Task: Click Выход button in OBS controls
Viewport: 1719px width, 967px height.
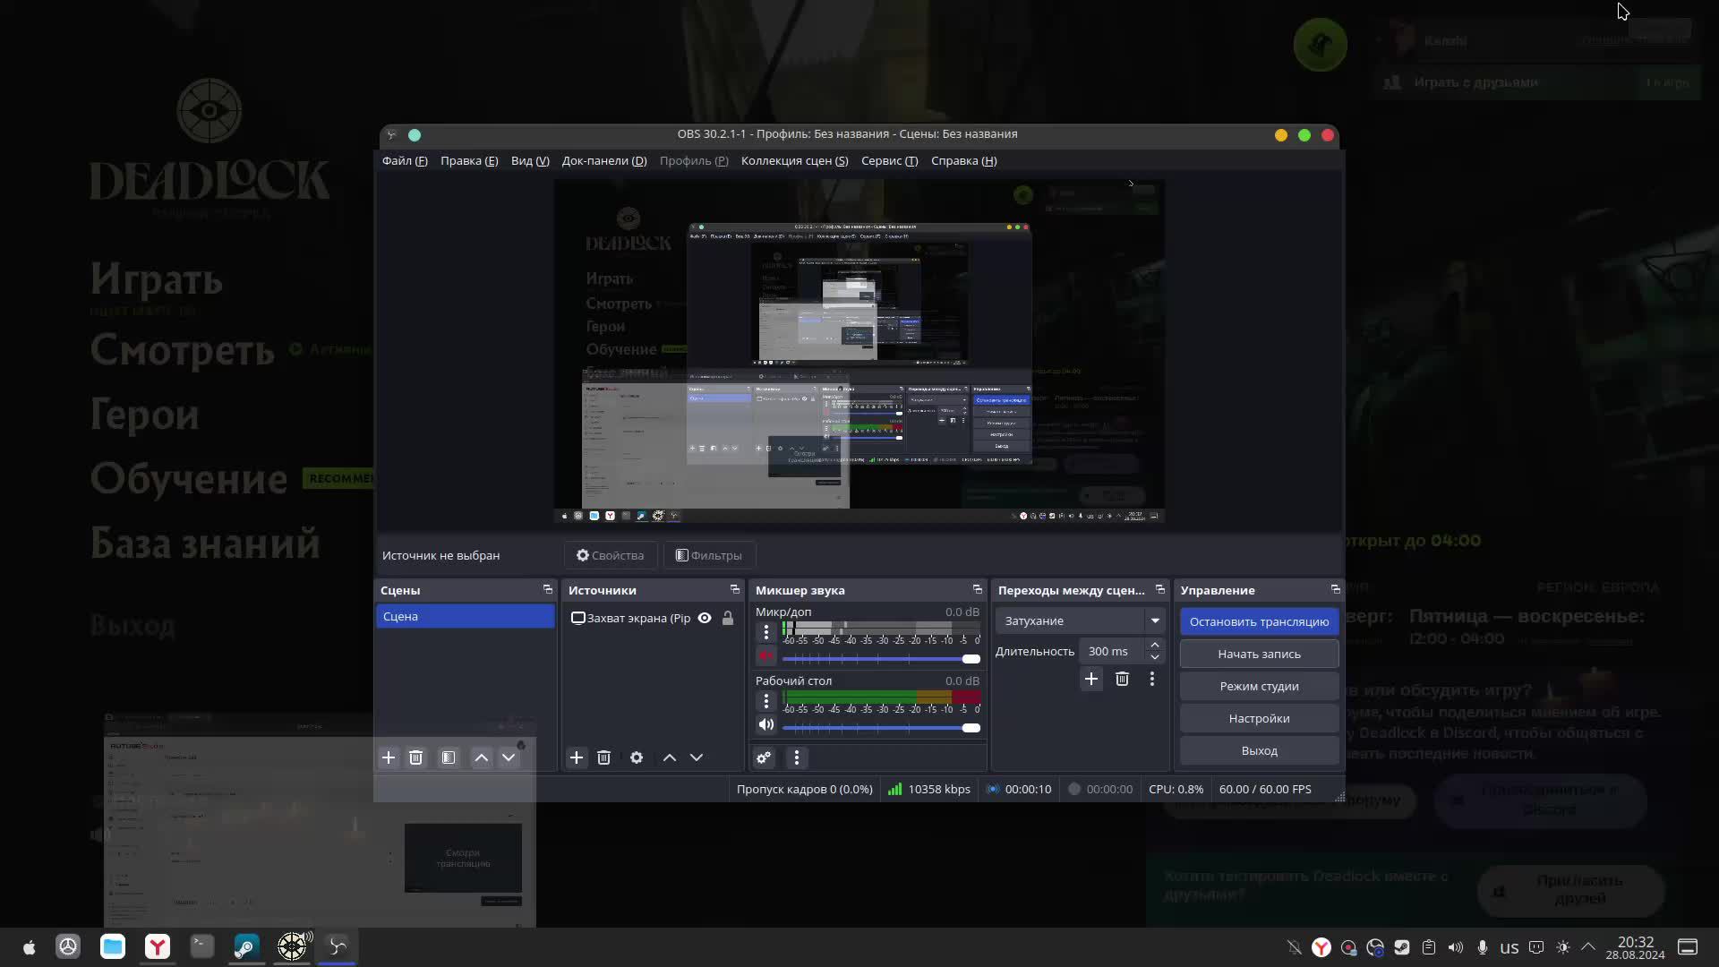Action: click(1259, 750)
